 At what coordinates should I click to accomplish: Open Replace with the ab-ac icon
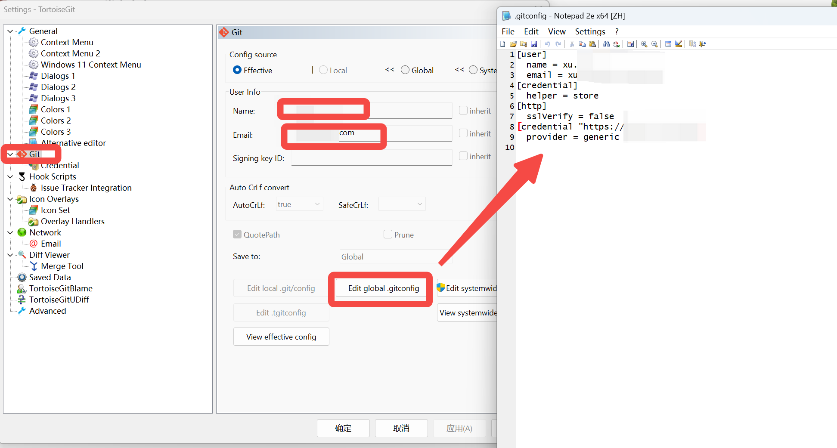(617, 44)
